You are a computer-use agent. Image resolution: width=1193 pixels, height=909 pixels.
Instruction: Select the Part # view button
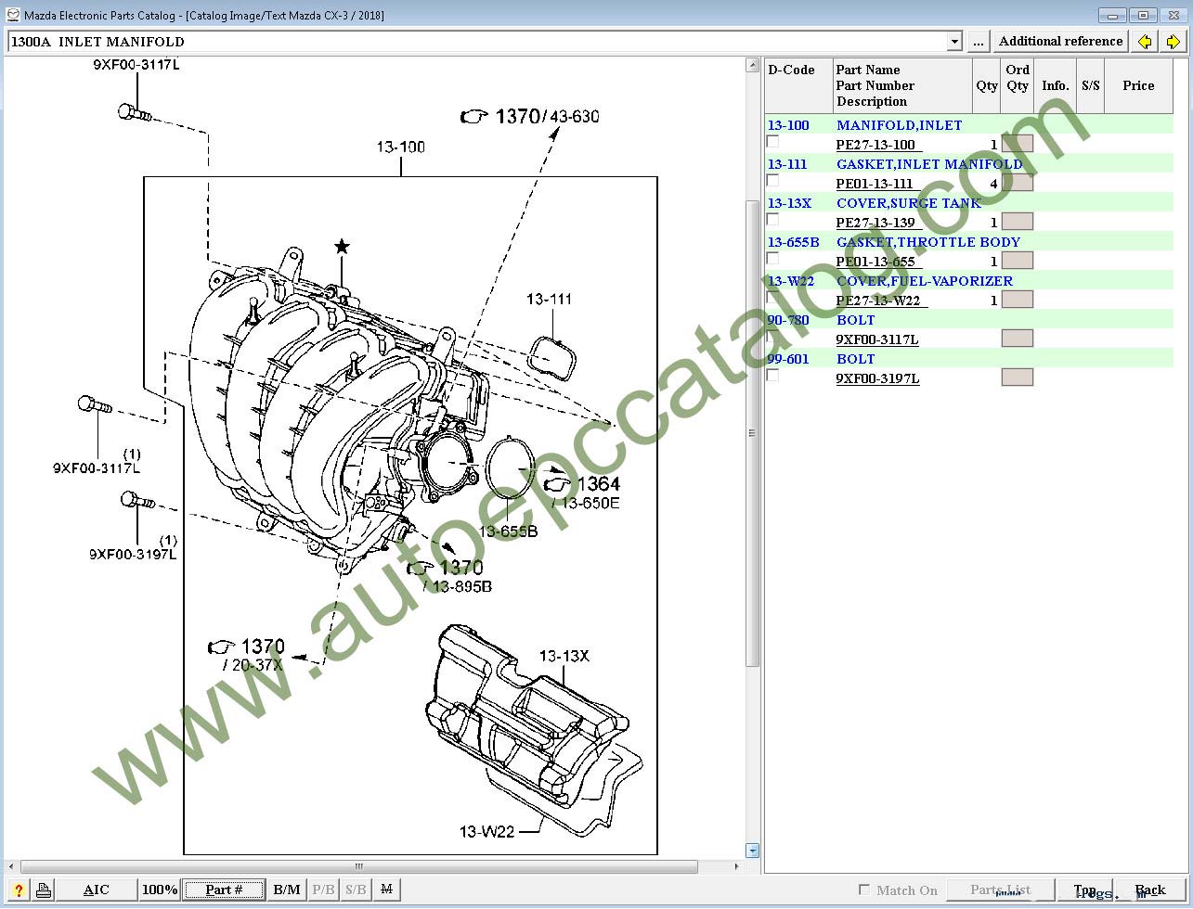click(224, 890)
